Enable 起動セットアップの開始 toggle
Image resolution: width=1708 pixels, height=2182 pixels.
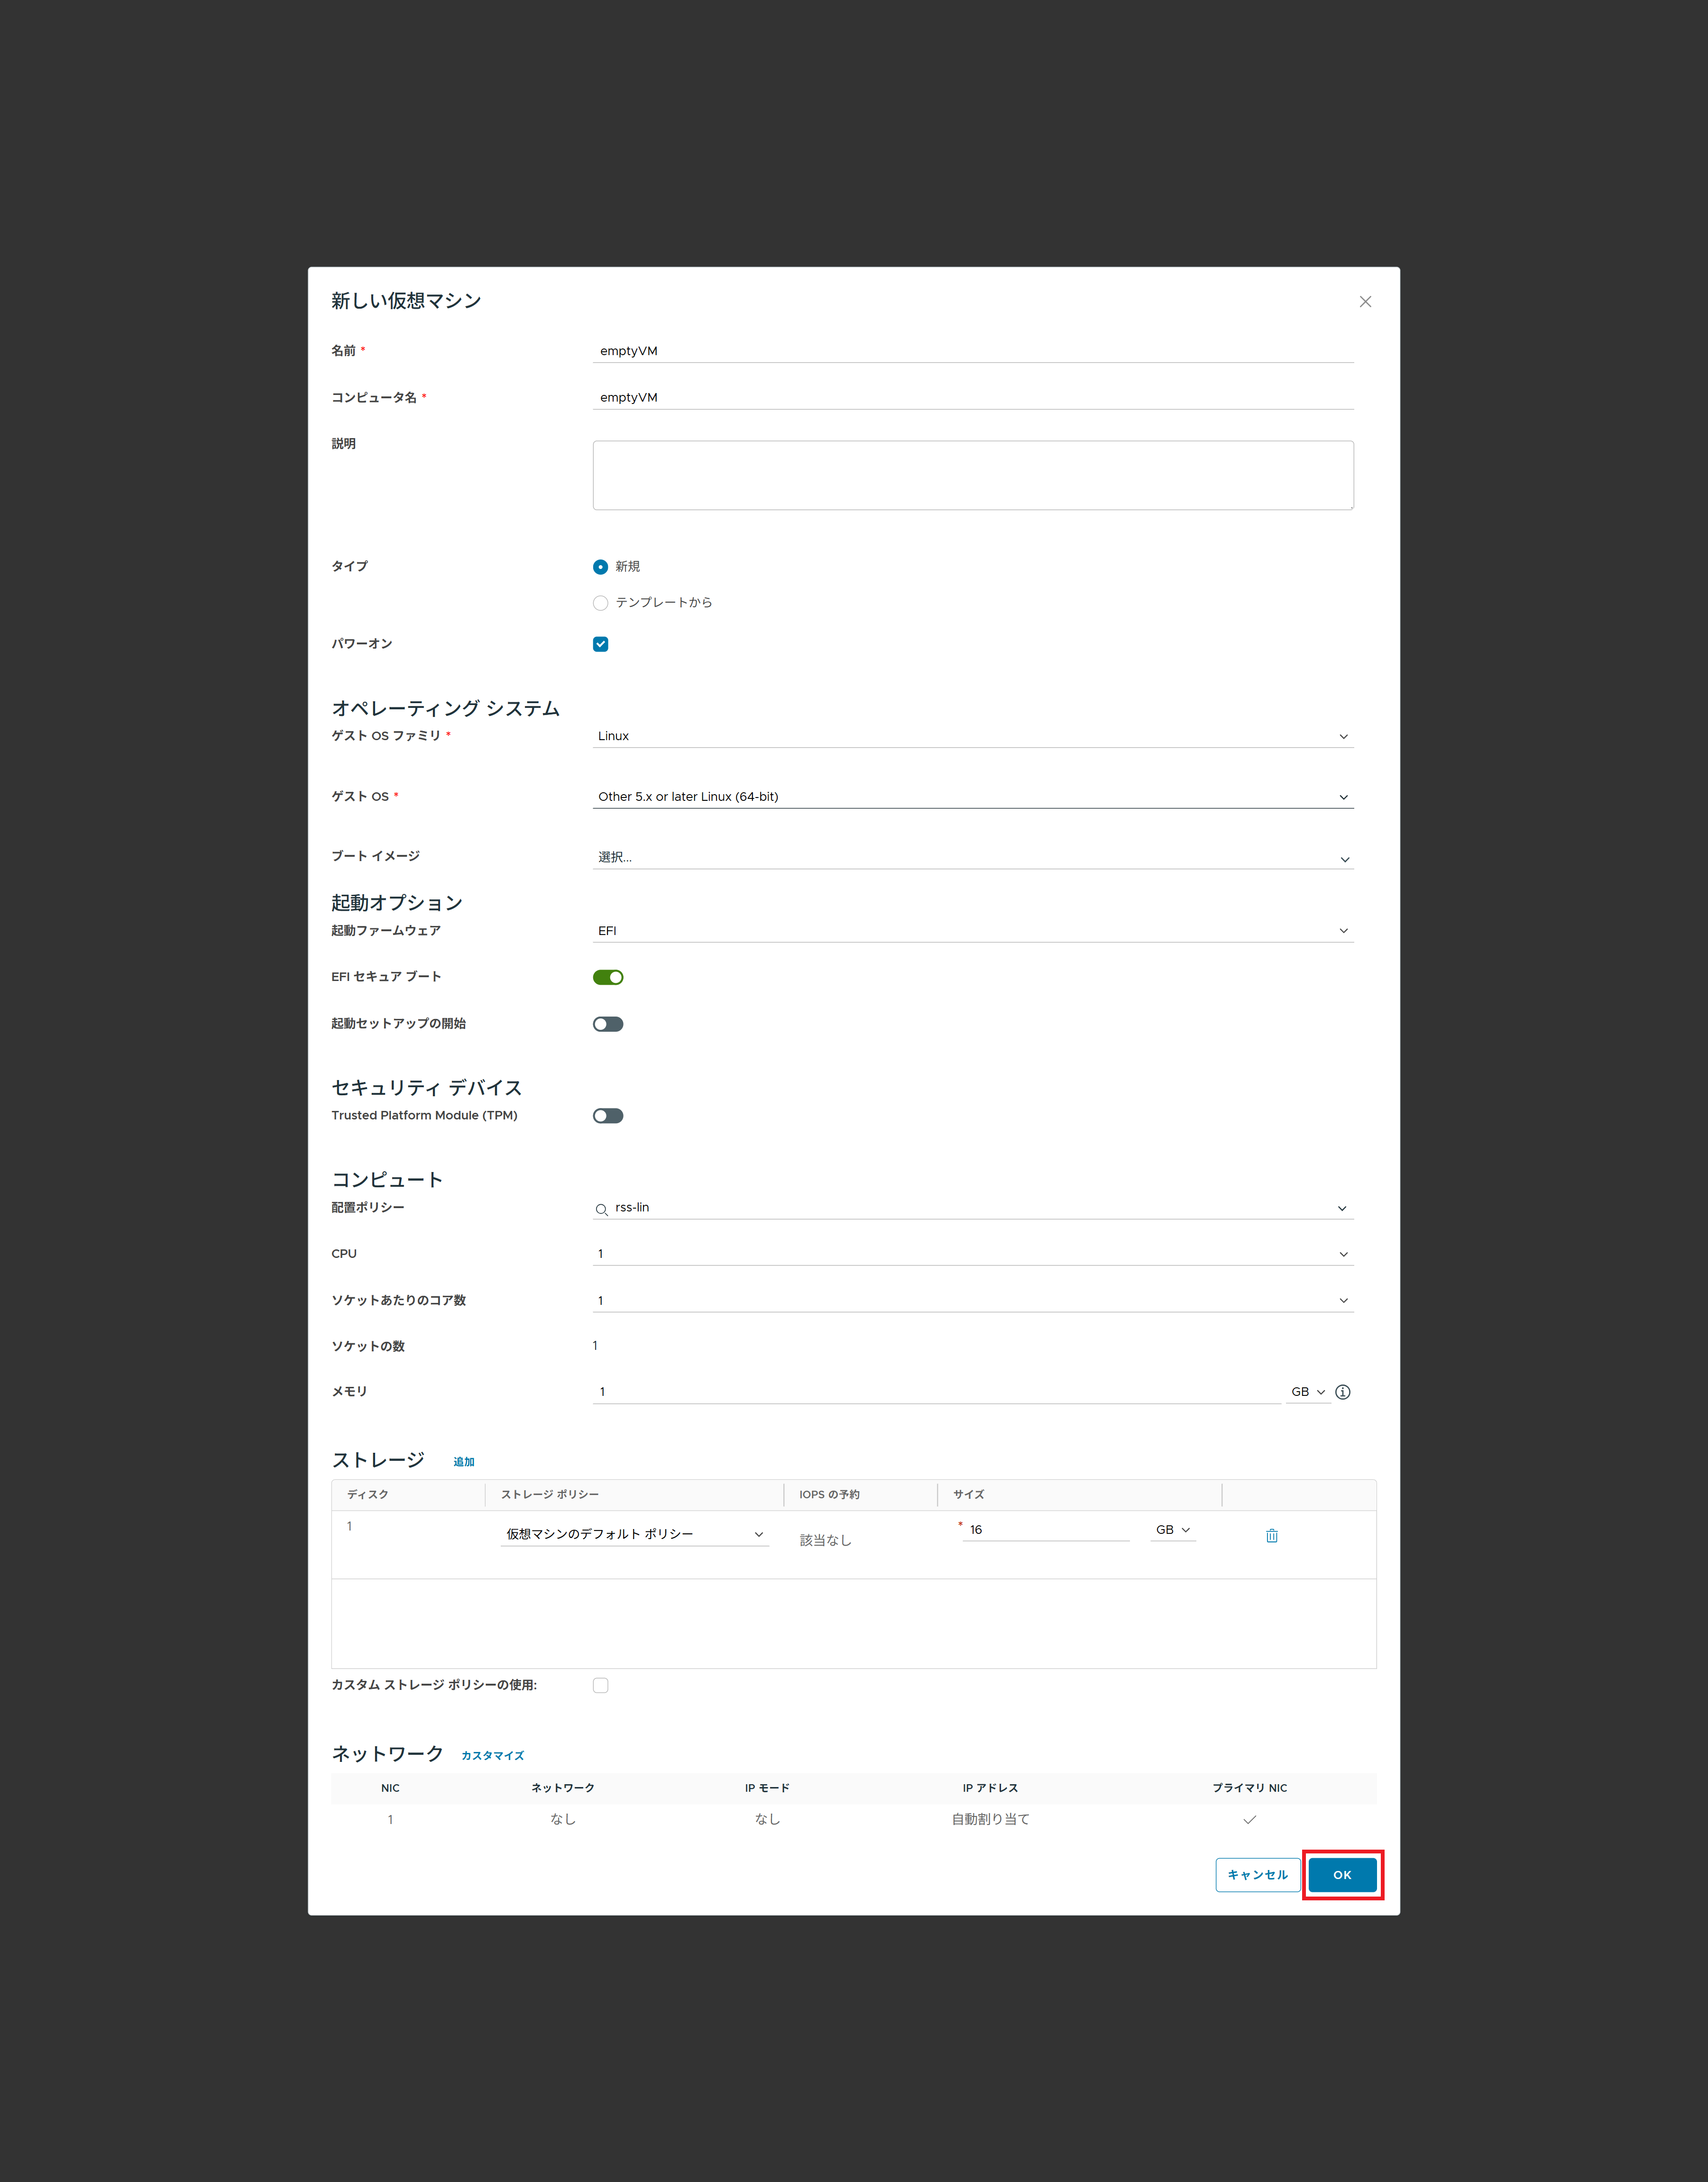pos(608,1024)
